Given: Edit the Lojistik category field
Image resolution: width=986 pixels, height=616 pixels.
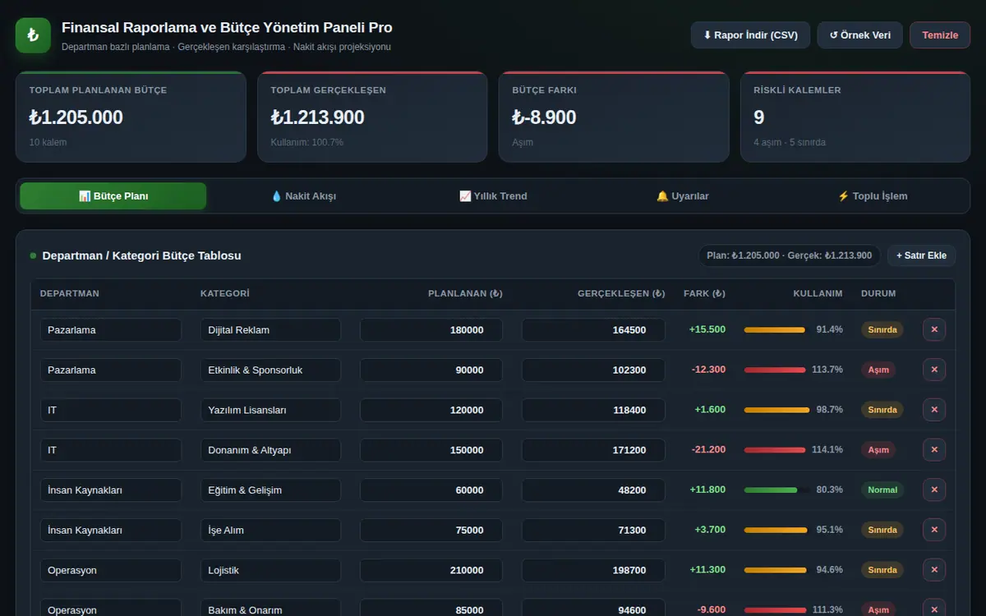Looking at the screenshot, I should tap(270, 570).
